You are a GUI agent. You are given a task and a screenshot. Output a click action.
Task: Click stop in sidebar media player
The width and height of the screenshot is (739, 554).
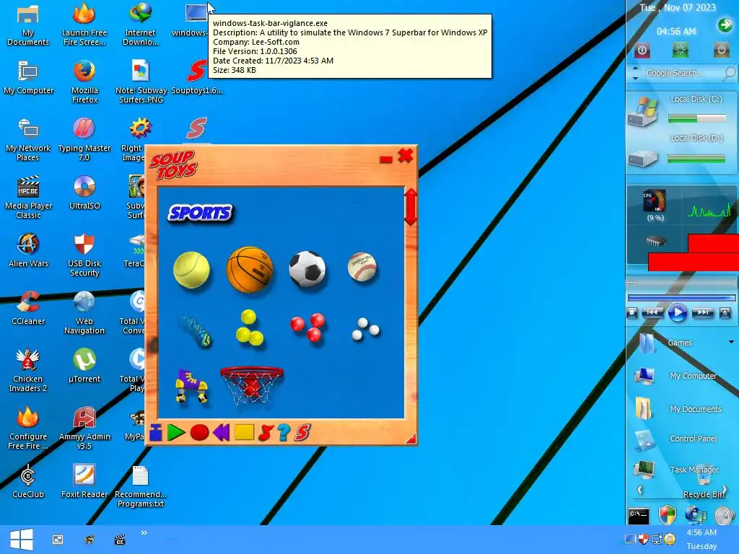pos(632,312)
